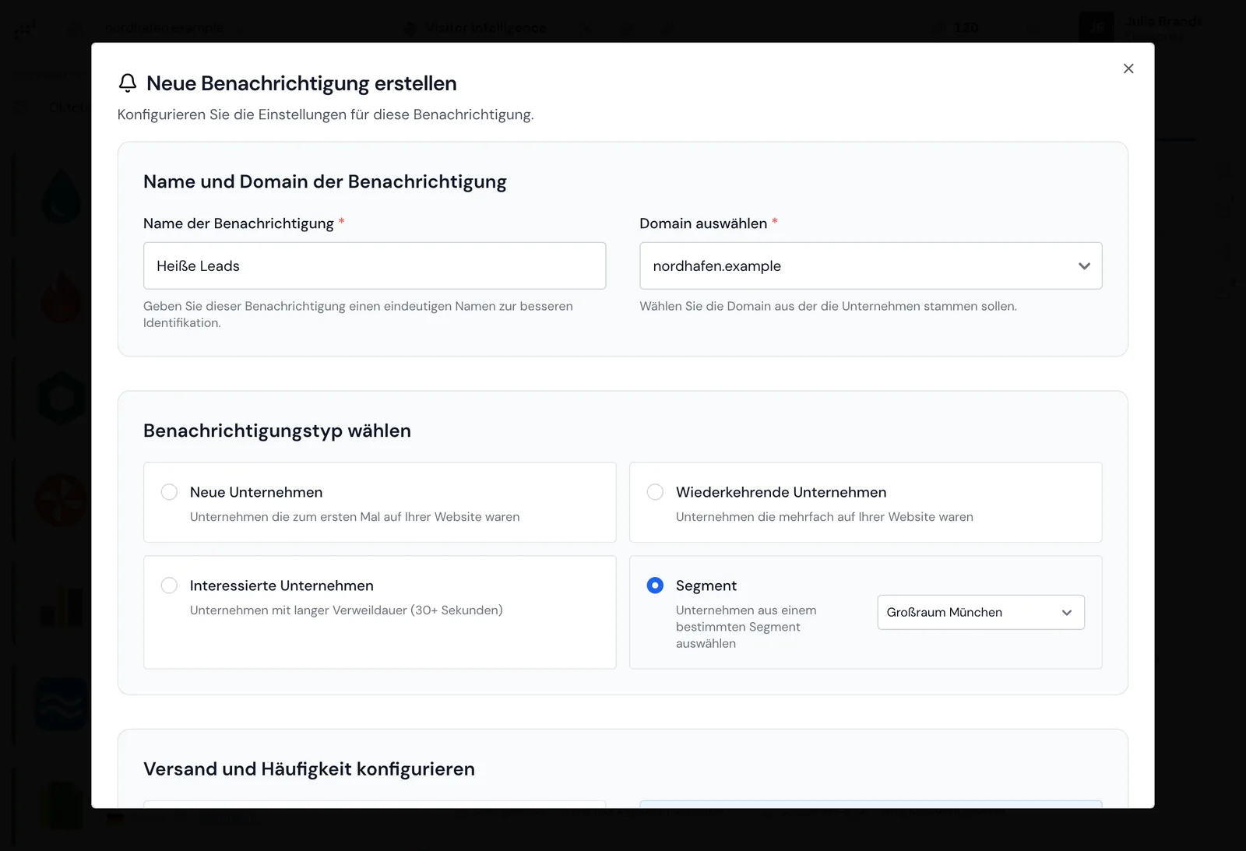This screenshot has width=1246, height=851.
Task: Select the Neue Unternehmen radio option
Action: pos(169,492)
